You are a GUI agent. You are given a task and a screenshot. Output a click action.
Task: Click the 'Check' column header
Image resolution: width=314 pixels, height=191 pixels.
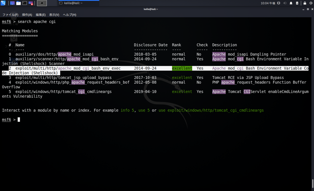pos(202,45)
